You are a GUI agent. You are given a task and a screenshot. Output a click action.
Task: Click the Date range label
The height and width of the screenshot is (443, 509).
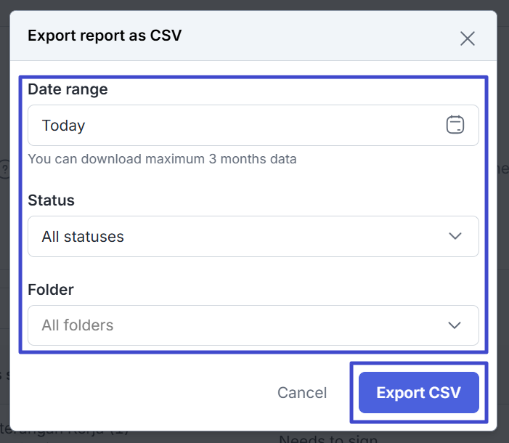(x=68, y=89)
